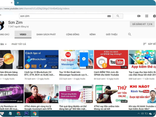
Task: Open Photoshop from the taskbar
Action: pos(27,113)
